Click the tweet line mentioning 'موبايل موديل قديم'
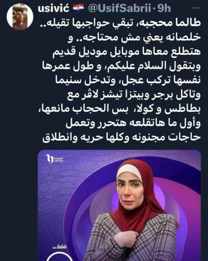 point(127,51)
